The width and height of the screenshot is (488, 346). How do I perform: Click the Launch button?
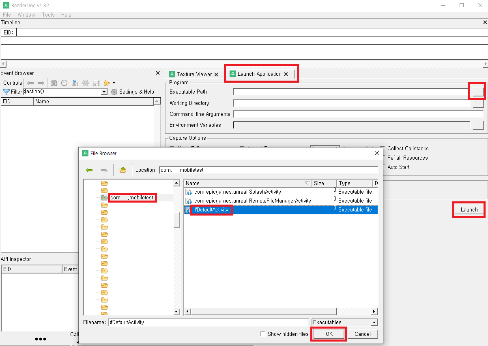[x=469, y=209]
